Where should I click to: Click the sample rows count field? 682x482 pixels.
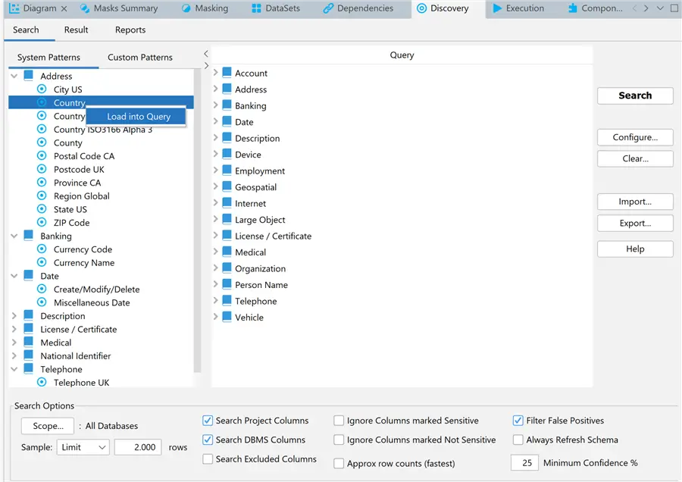(138, 447)
